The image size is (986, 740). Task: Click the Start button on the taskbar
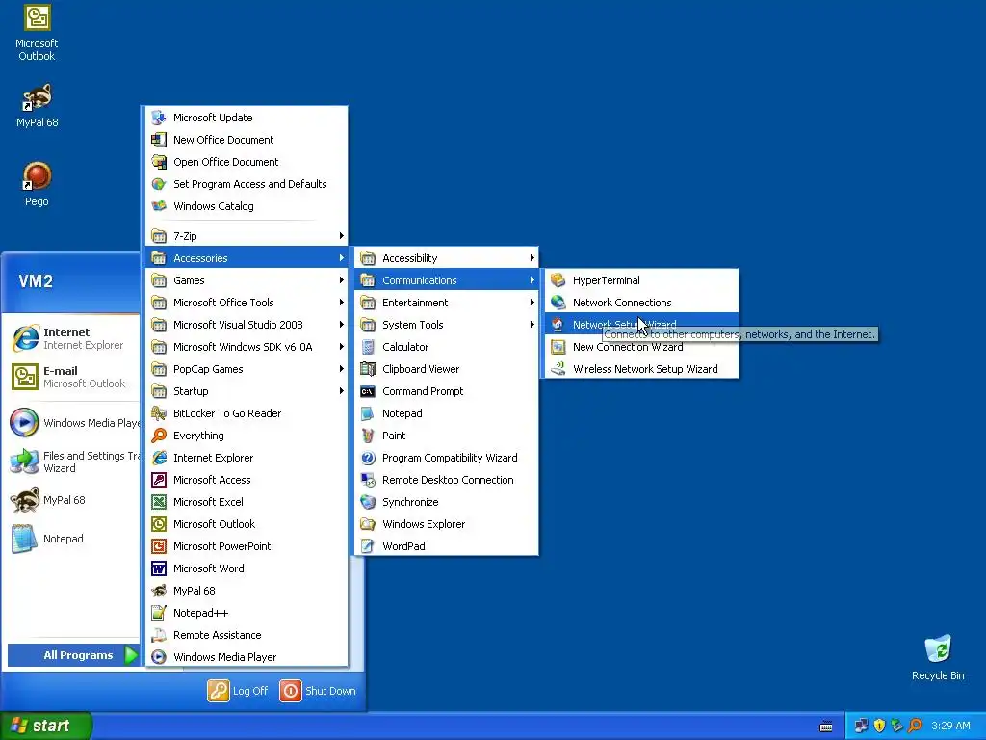tap(46, 726)
